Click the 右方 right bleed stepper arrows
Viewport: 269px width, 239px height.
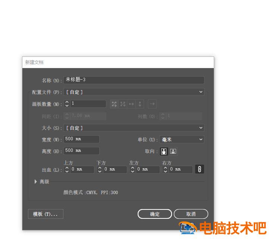(x=165, y=169)
